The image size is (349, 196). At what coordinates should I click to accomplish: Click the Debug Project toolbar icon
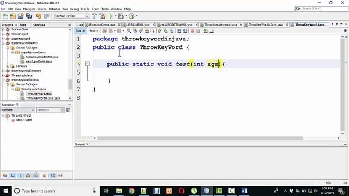[x=121, y=16]
